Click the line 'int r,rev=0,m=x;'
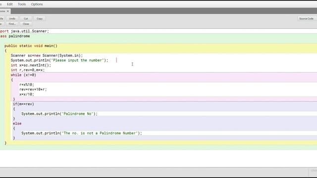The height and width of the screenshot is (178, 317). tap(28, 70)
